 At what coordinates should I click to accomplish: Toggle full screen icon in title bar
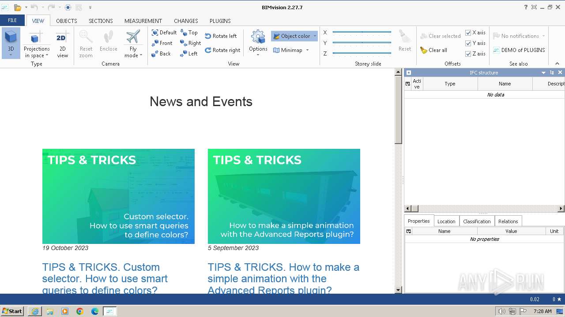(x=534, y=7)
